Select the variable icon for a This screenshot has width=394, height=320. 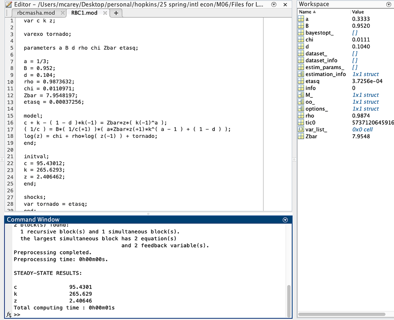301,19
